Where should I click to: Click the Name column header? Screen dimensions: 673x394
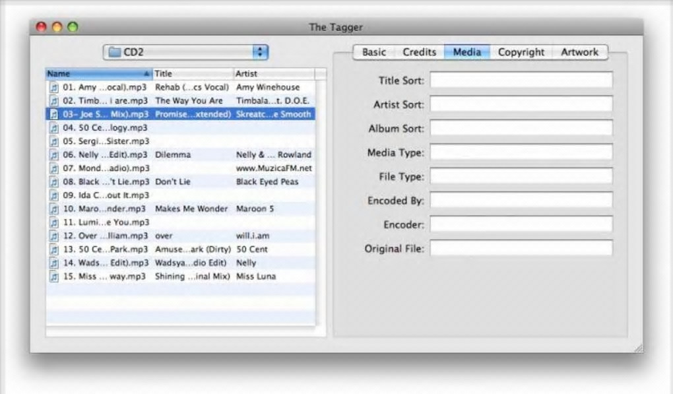click(x=99, y=74)
